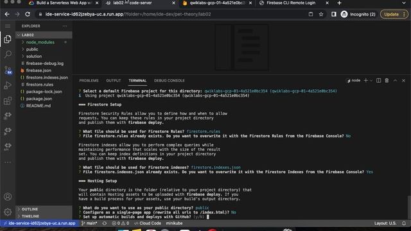Click the remote host ide-service status item

point(39,223)
